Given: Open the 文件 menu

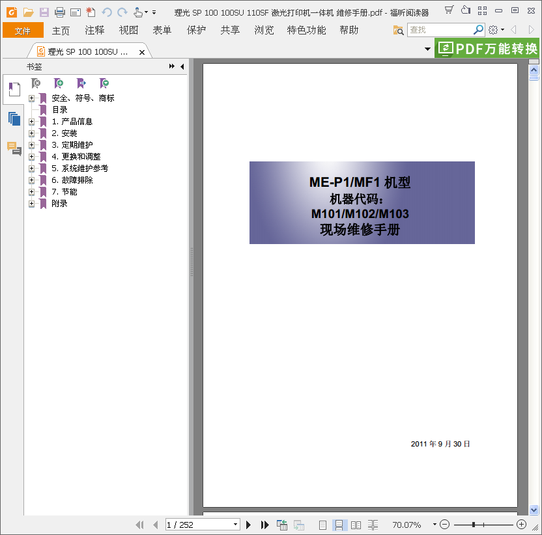Looking at the screenshot, I should [23, 31].
